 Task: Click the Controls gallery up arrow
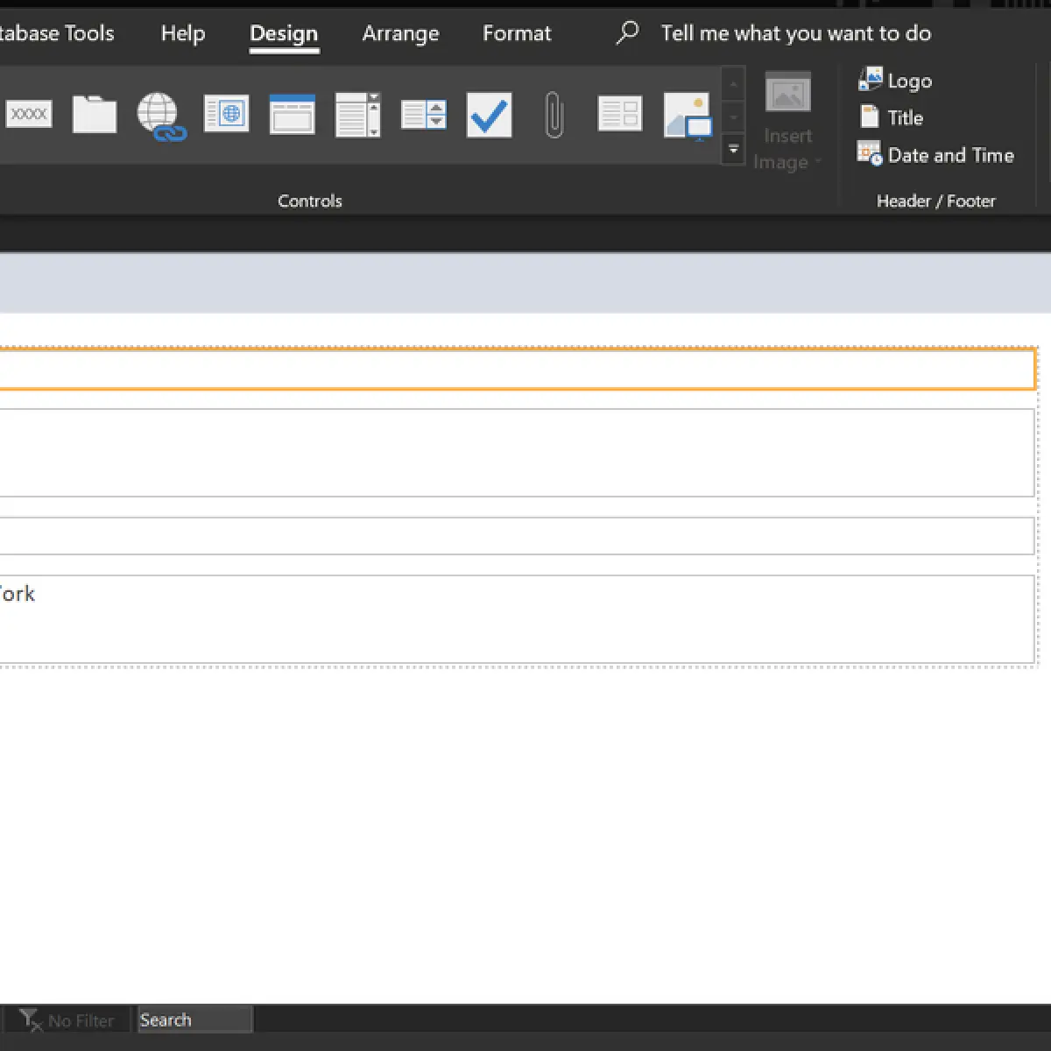(734, 84)
